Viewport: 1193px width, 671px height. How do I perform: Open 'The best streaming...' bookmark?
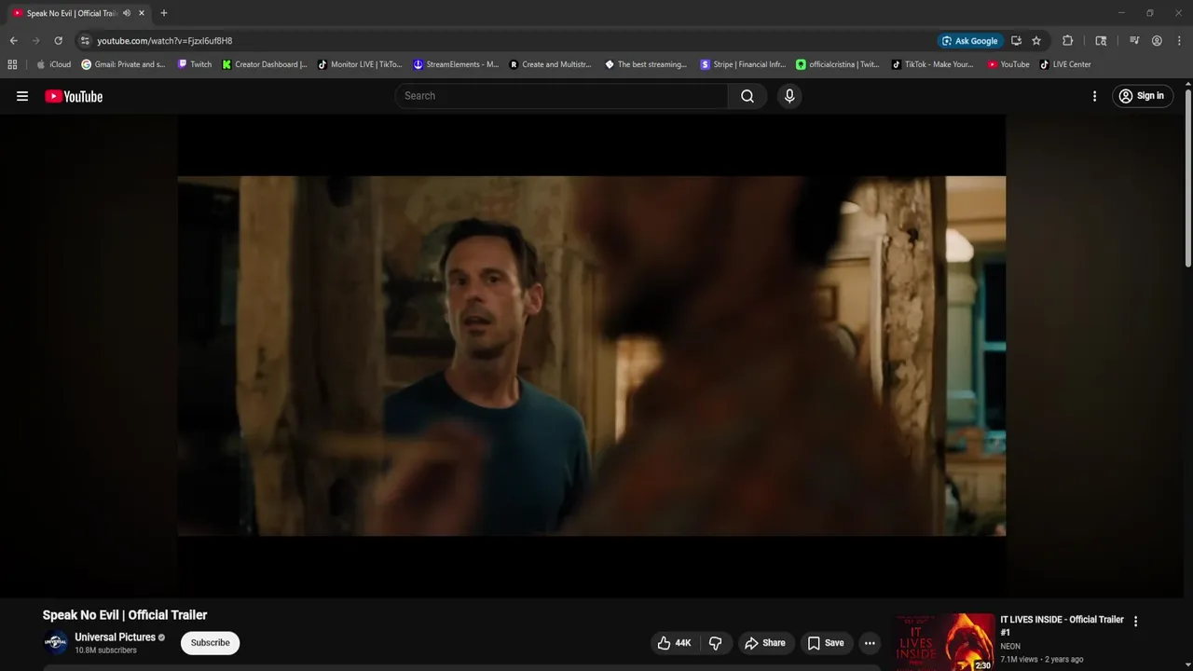click(646, 64)
